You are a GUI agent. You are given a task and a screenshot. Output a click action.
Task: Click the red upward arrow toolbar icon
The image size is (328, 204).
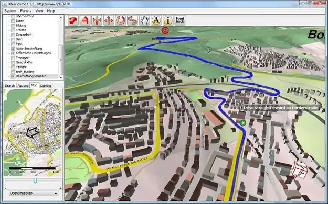click(x=85, y=20)
